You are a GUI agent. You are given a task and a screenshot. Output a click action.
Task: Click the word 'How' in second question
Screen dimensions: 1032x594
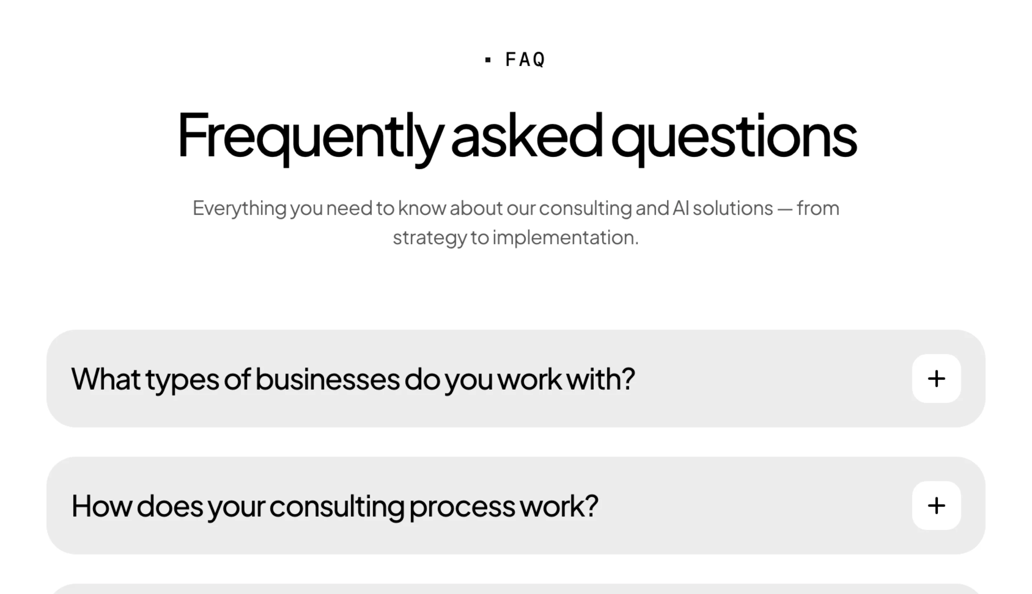(101, 506)
